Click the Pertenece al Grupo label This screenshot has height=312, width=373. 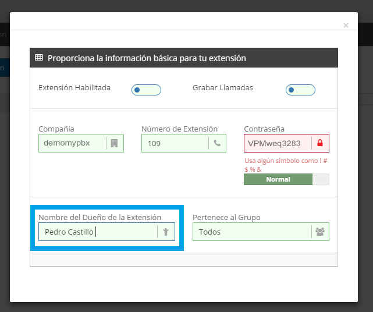coord(226,217)
